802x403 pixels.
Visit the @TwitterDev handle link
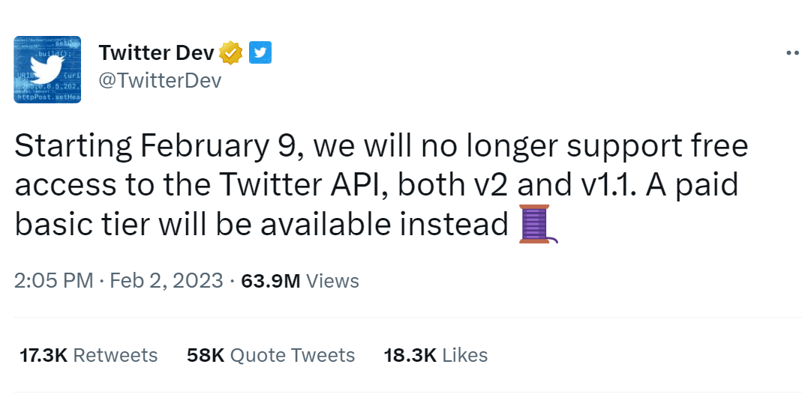click(x=160, y=80)
